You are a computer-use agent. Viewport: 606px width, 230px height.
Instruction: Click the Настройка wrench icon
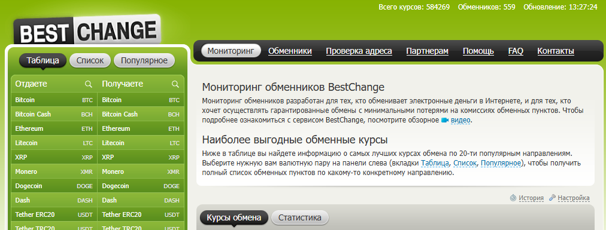click(552, 198)
